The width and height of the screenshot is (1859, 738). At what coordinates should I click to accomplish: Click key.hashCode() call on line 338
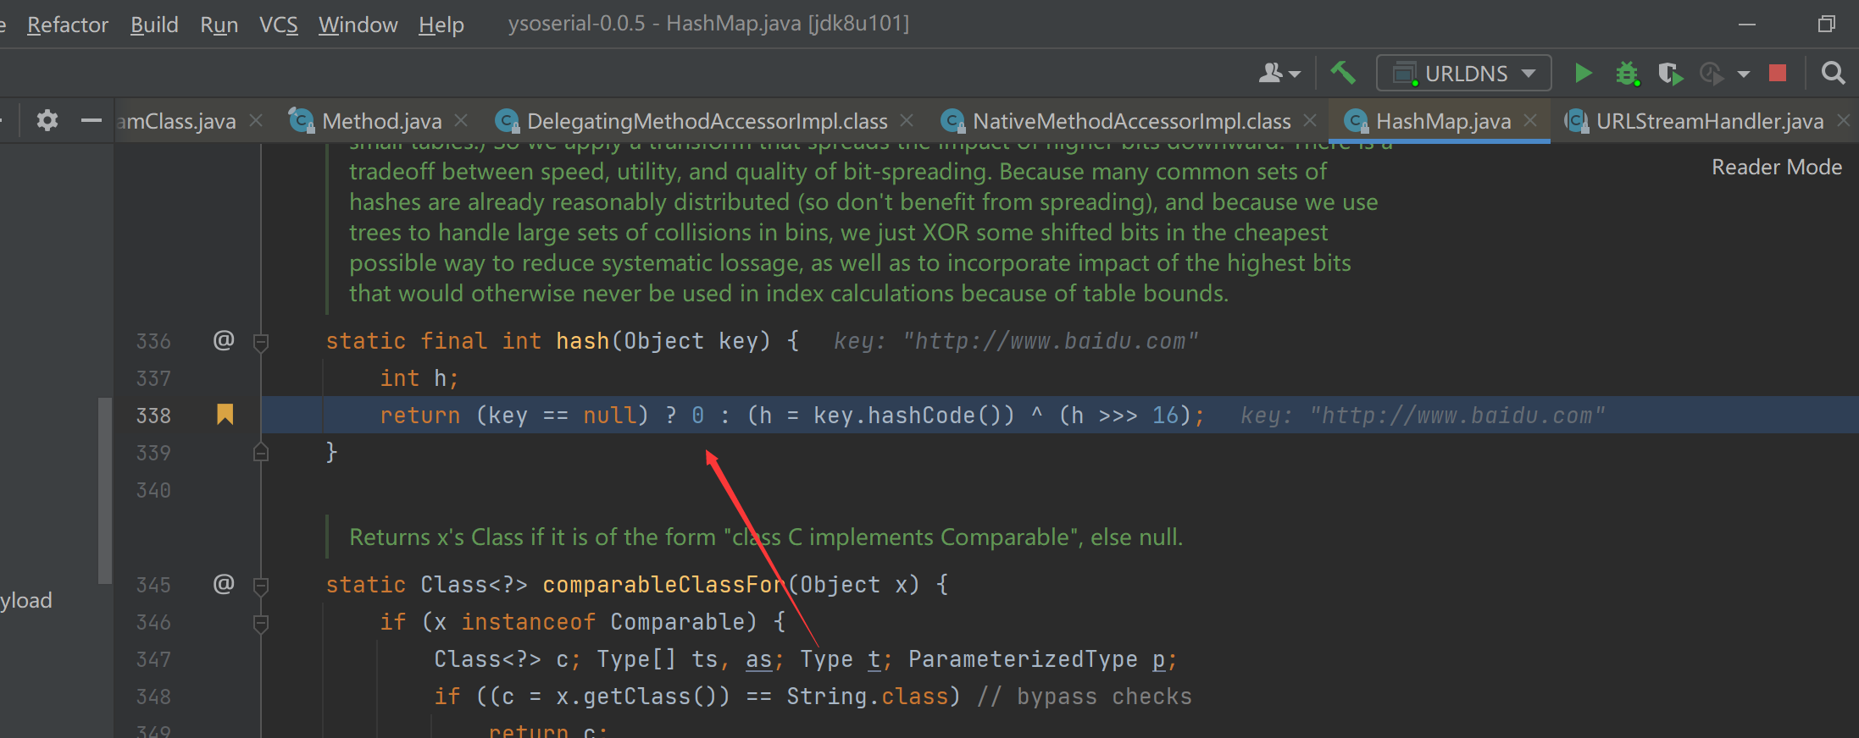[914, 416]
